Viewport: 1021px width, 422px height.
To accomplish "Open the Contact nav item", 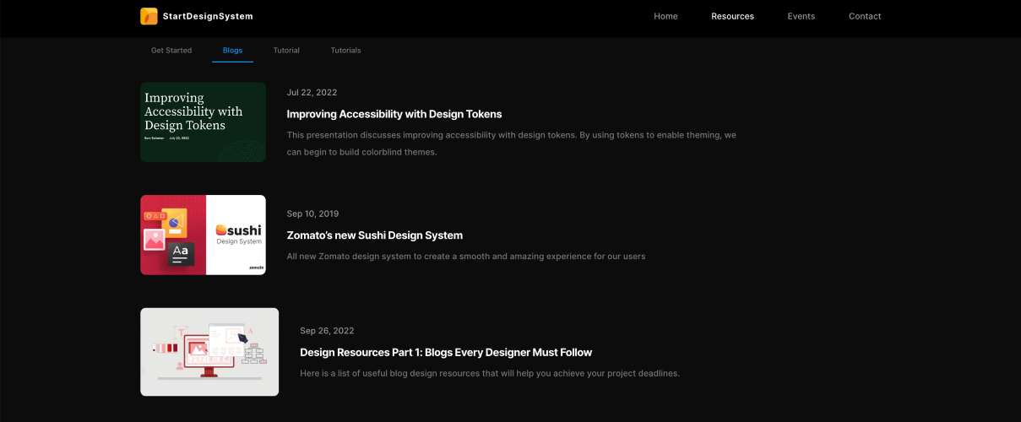I will pyautogui.click(x=865, y=16).
